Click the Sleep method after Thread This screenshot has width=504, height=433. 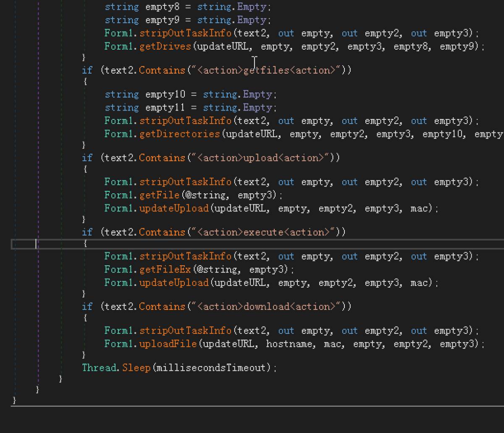(136, 368)
